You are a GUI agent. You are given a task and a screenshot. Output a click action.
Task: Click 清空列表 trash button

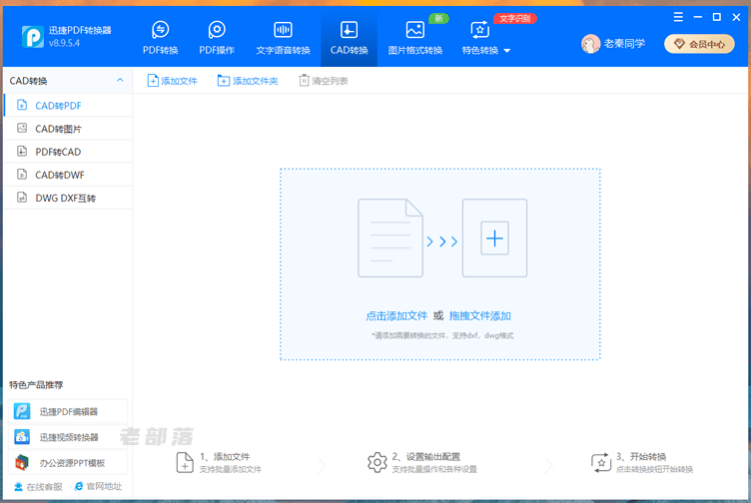(x=324, y=81)
